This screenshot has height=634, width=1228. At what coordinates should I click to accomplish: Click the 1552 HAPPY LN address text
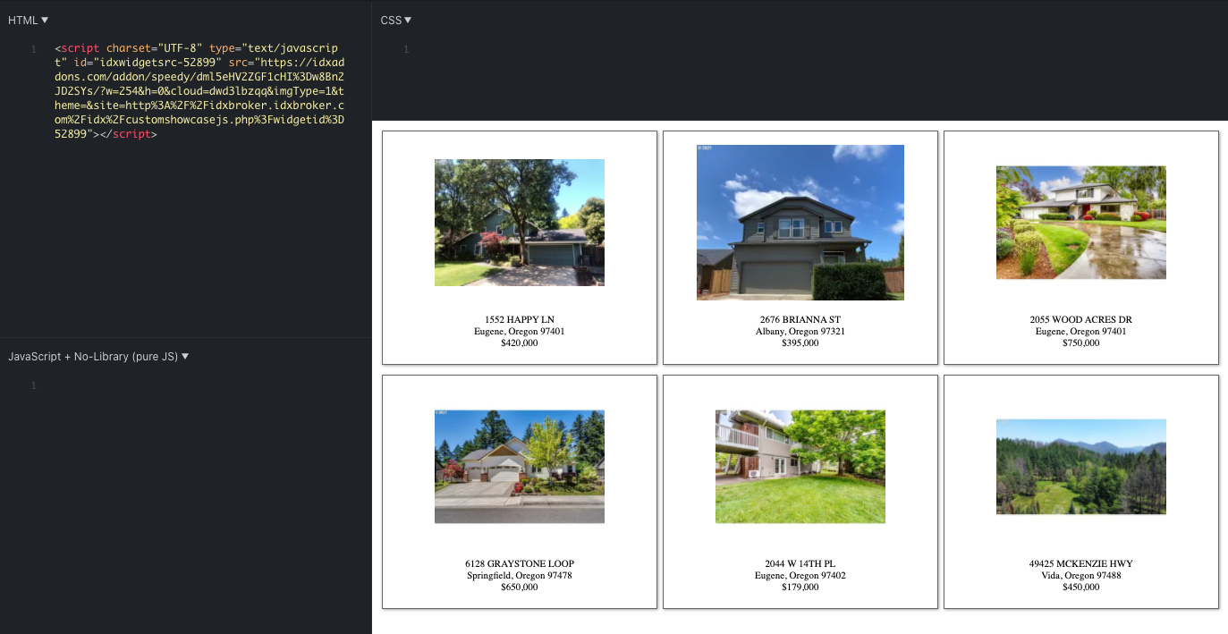(519, 319)
